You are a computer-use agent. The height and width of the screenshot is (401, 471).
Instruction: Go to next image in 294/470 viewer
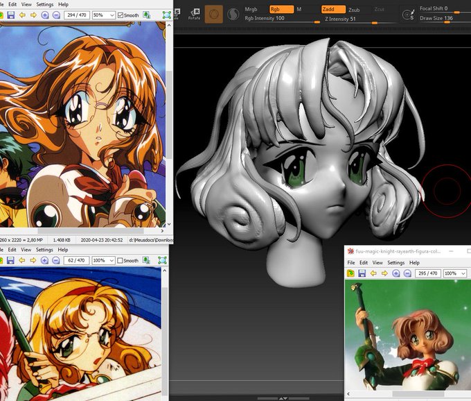click(x=33, y=15)
